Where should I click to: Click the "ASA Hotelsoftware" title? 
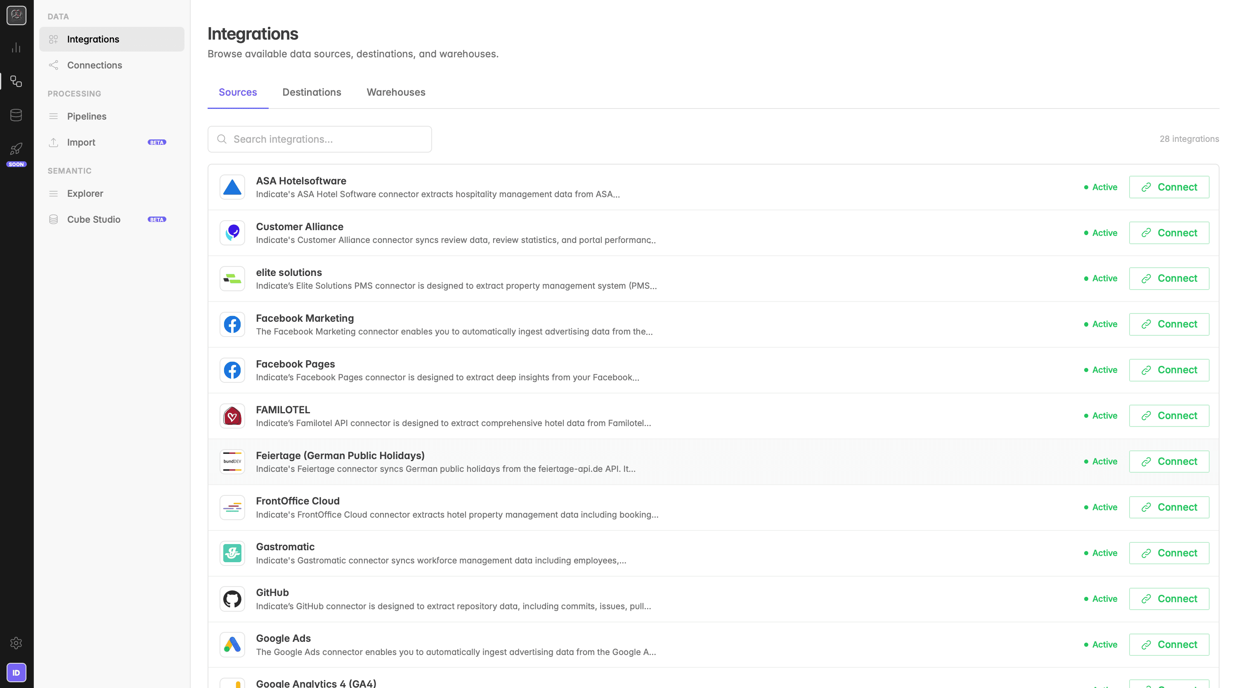[x=301, y=181]
